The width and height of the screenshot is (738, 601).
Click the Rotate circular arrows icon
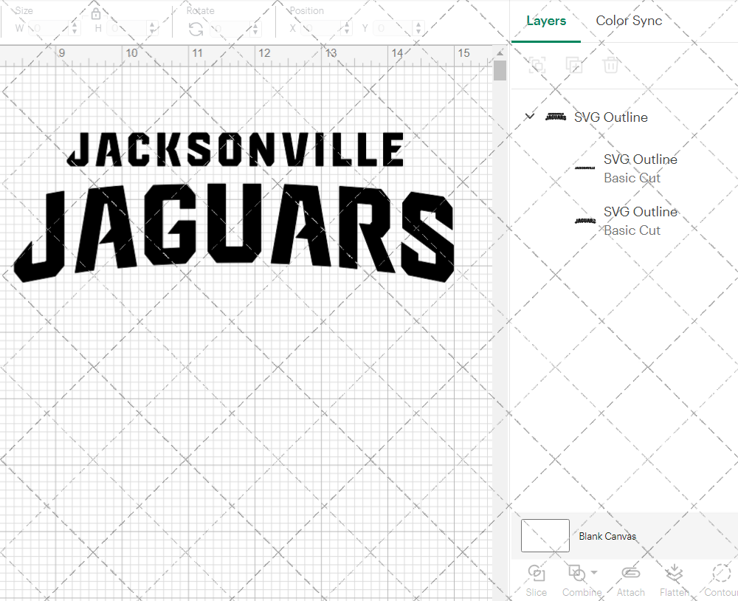click(196, 29)
